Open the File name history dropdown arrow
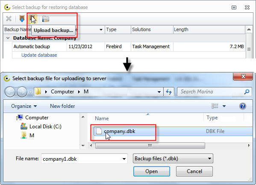 (x=124, y=159)
